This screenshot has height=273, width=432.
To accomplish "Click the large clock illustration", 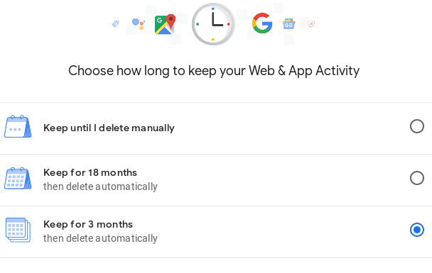I will 213,24.
